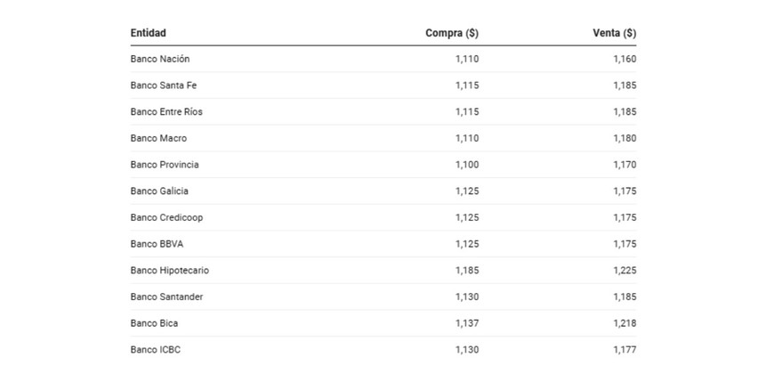Click the Venta ($) column header

pyautogui.click(x=614, y=33)
